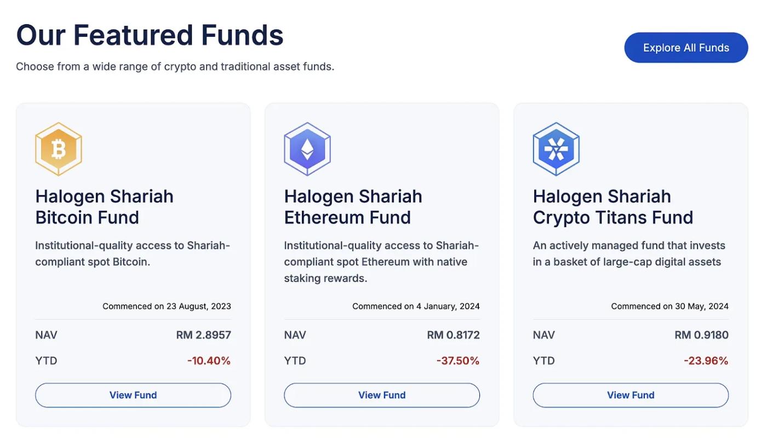Select the Halogen Shariah Ethereum Fund title
767x439 pixels.
(x=353, y=207)
